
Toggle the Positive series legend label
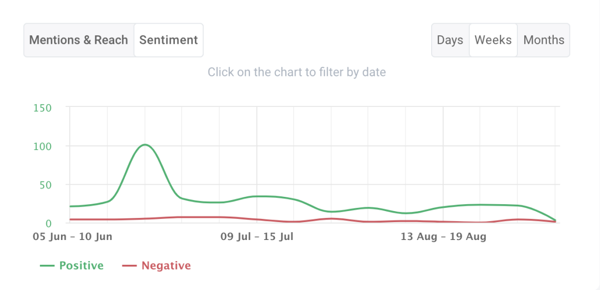81,266
